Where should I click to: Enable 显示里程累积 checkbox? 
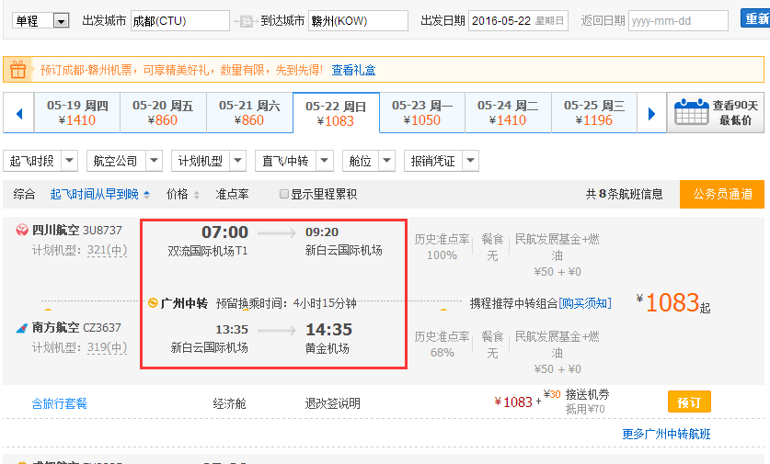coord(284,194)
